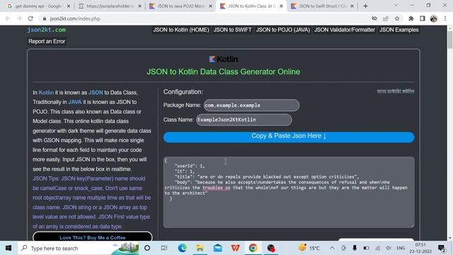
Task: Click the 'JAVA' link in description
Action: pyautogui.click(x=75, y=102)
